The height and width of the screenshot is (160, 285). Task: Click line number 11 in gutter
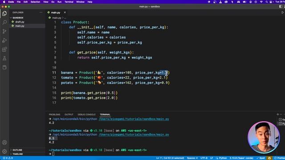[x=54, y=72]
